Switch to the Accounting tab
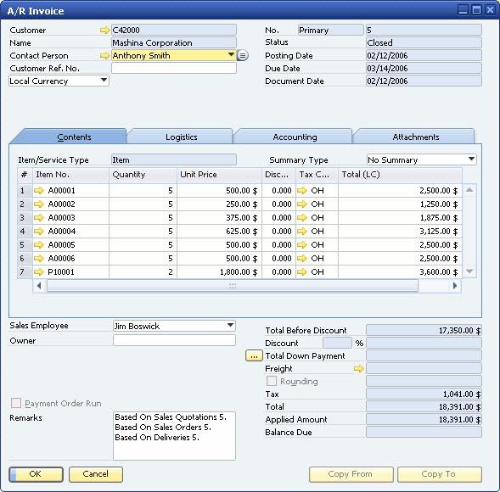Screen dimensions: 500x492 pyautogui.click(x=295, y=137)
